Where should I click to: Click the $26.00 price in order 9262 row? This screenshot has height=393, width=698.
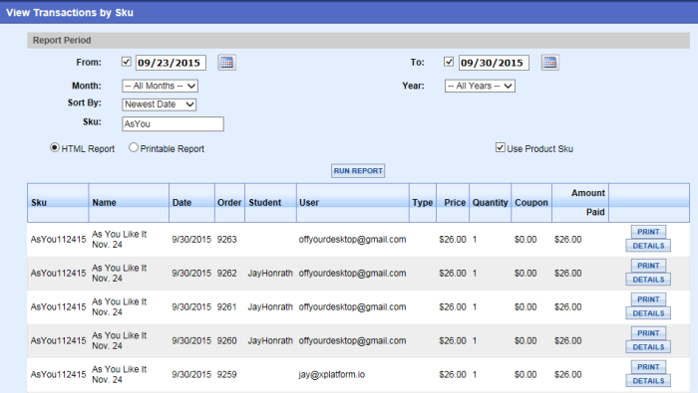pyautogui.click(x=453, y=273)
